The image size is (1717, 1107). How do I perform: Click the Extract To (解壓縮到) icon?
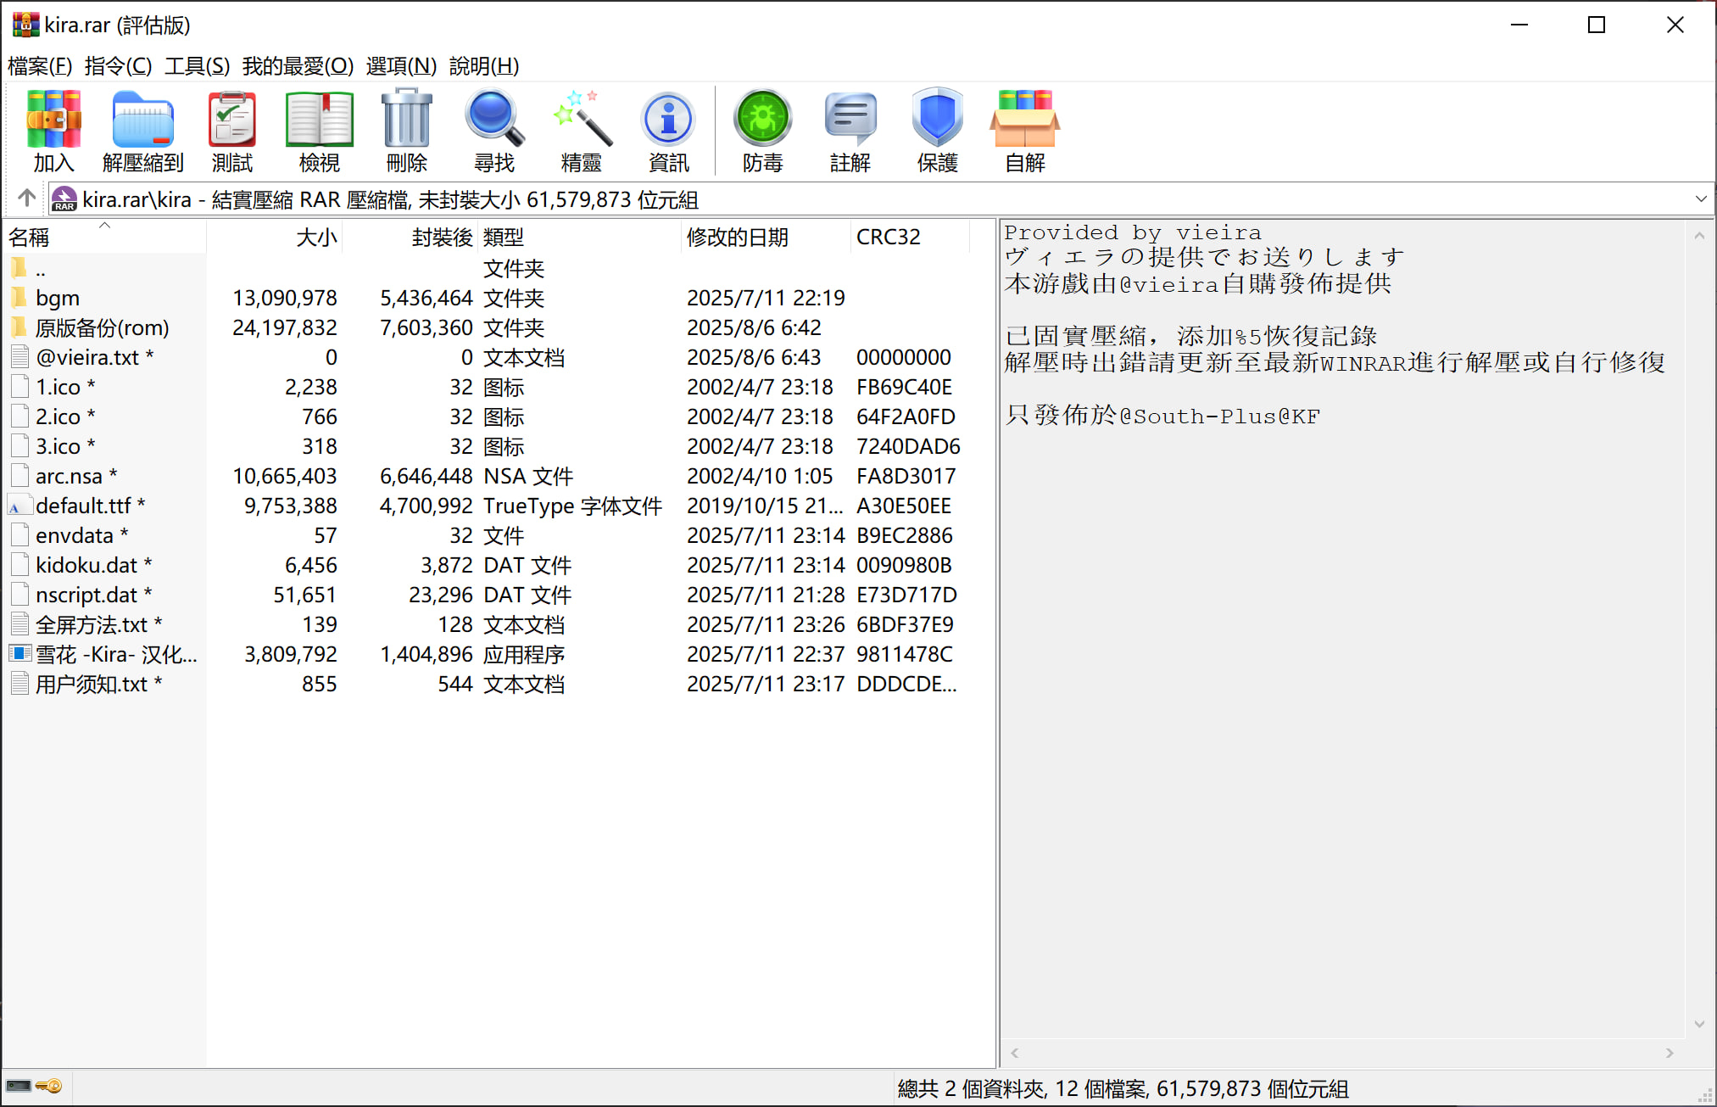coord(142,130)
